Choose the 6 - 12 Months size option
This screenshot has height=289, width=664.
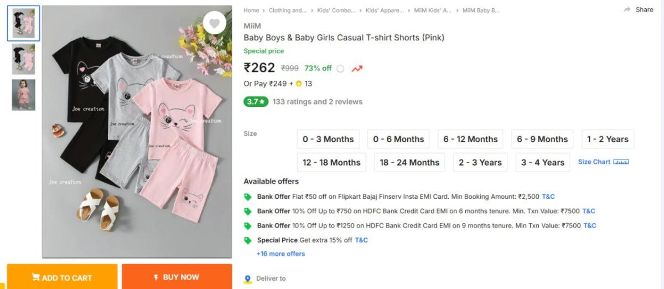[470, 140]
